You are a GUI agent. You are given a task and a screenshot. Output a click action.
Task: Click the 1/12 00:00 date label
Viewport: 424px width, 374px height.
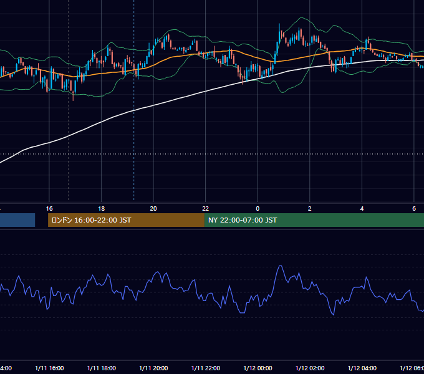click(258, 368)
